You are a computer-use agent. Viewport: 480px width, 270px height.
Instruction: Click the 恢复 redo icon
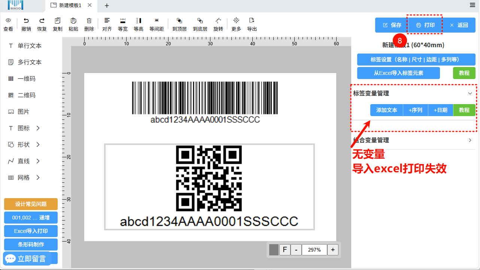42,21
